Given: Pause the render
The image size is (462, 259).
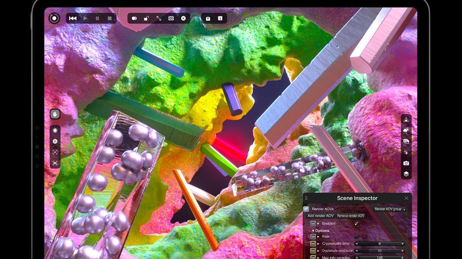Looking at the screenshot, I should coord(97,18).
